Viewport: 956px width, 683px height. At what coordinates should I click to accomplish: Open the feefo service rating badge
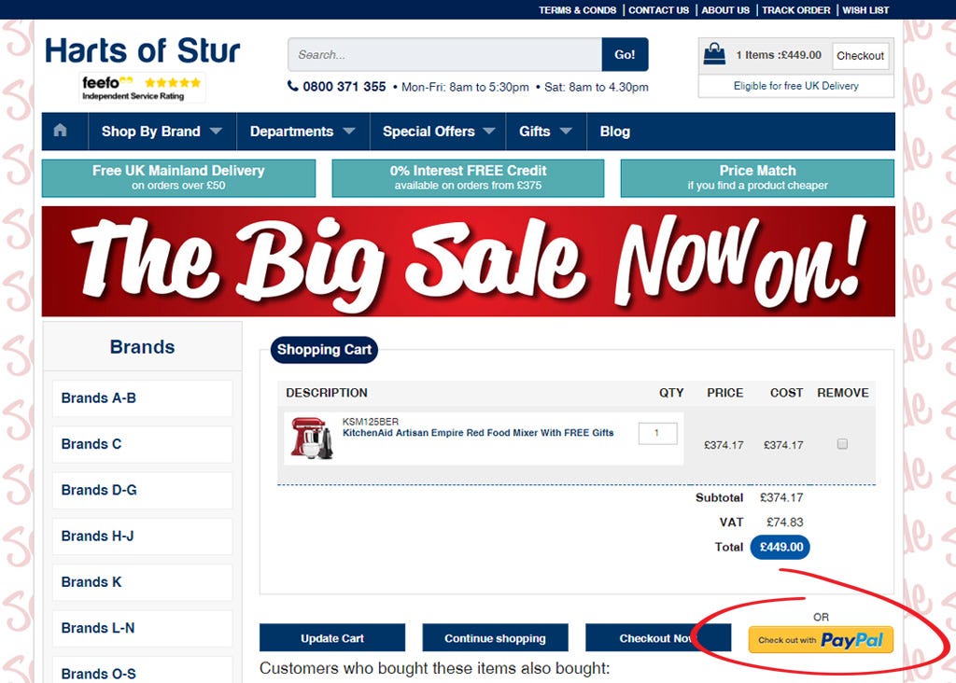coord(142,88)
